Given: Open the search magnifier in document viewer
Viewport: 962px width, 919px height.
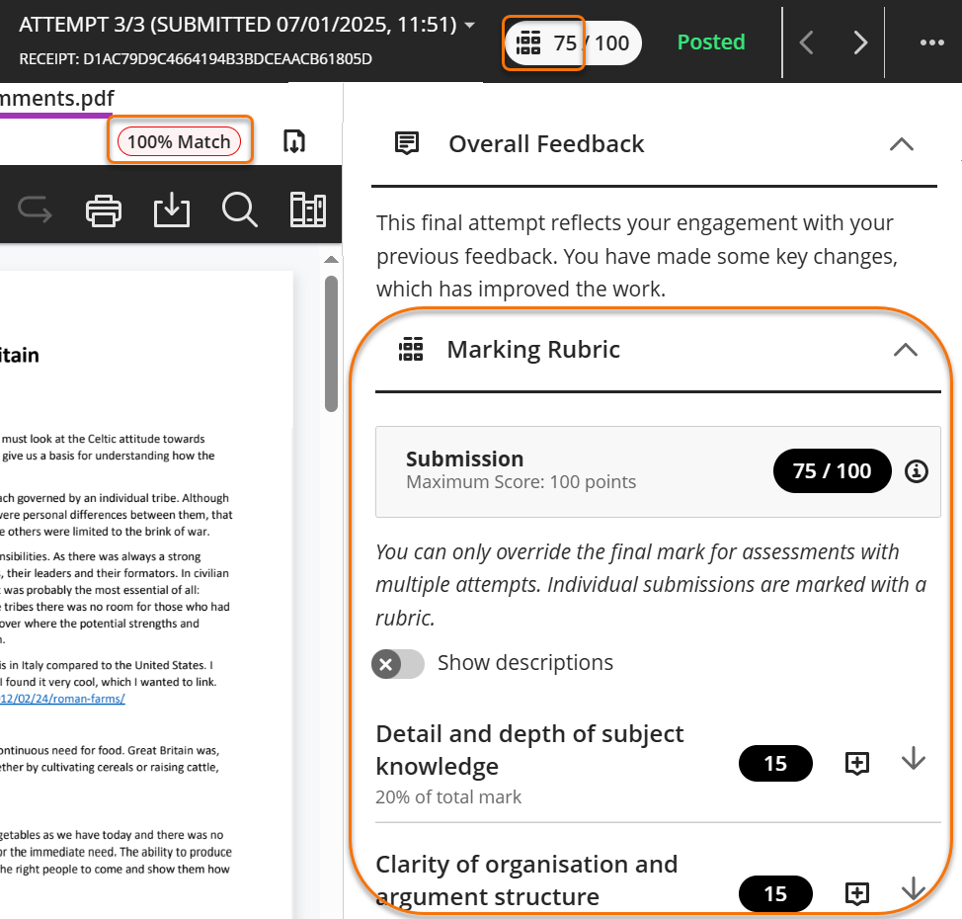Looking at the screenshot, I should click(x=239, y=209).
